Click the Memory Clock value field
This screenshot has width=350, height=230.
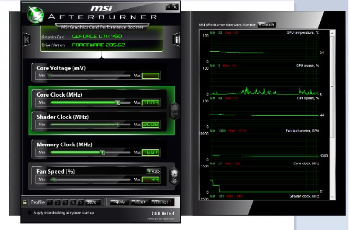(x=150, y=152)
